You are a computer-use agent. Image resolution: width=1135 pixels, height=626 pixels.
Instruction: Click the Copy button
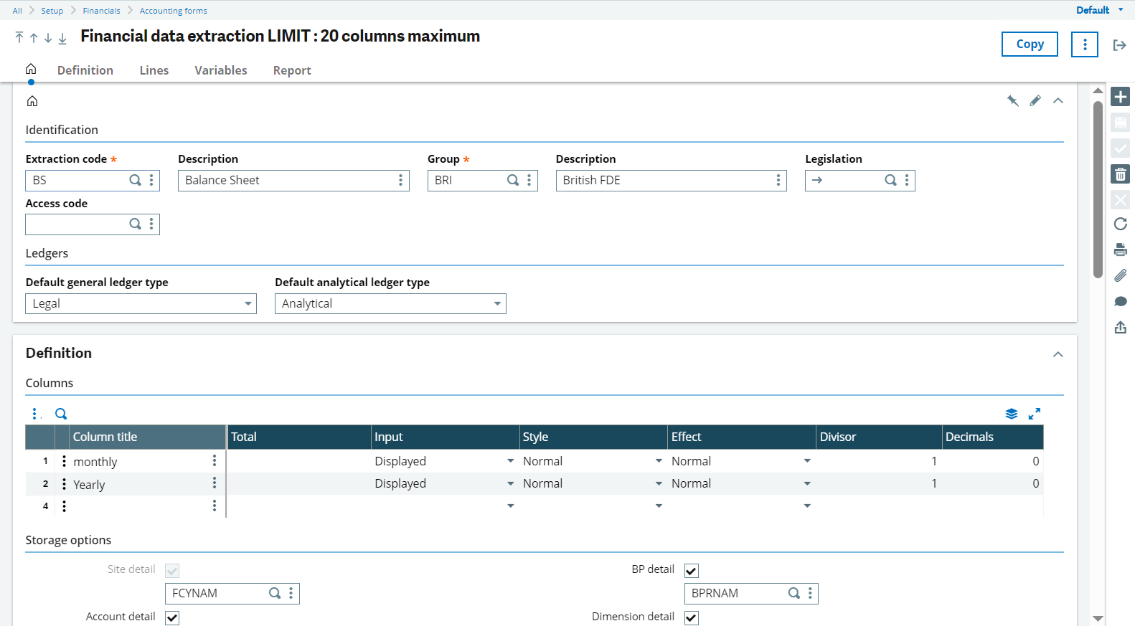tap(1030, 44)
